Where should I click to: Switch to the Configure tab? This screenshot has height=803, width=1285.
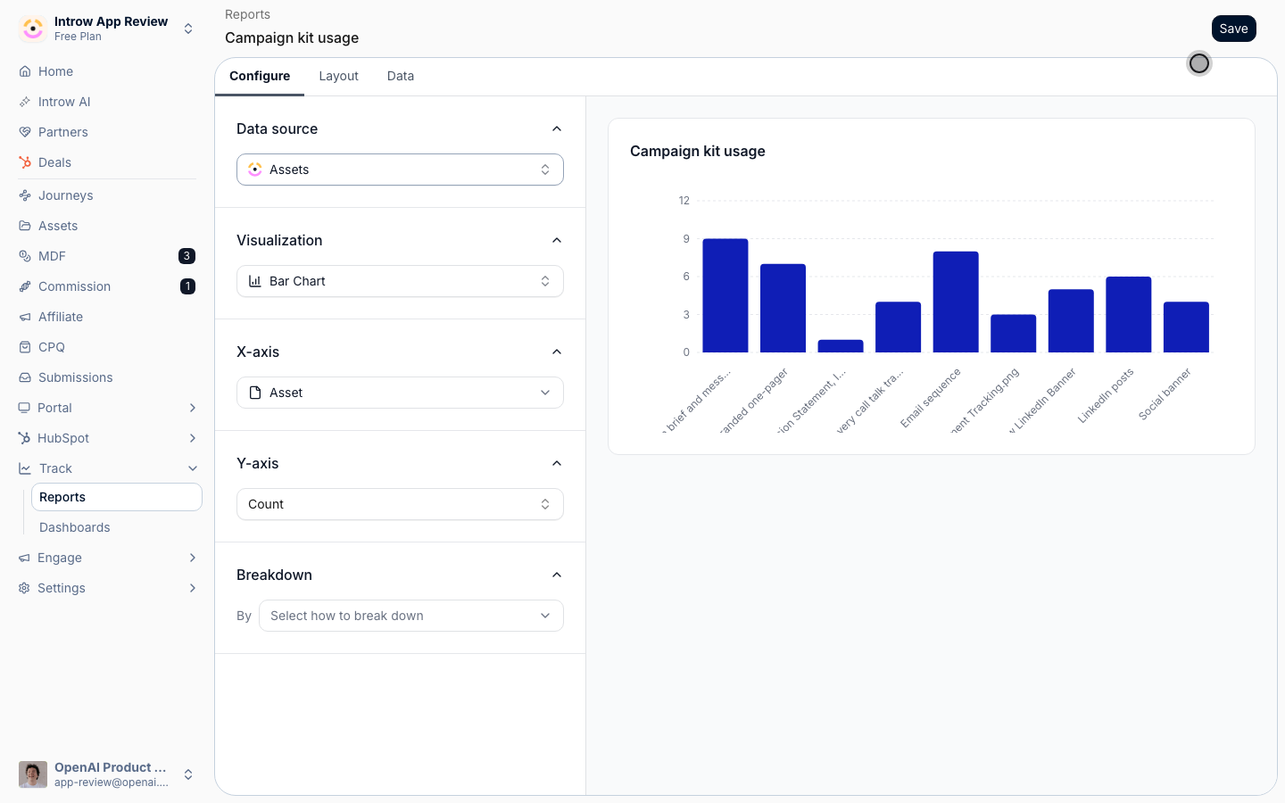click(x=260, y=76)
